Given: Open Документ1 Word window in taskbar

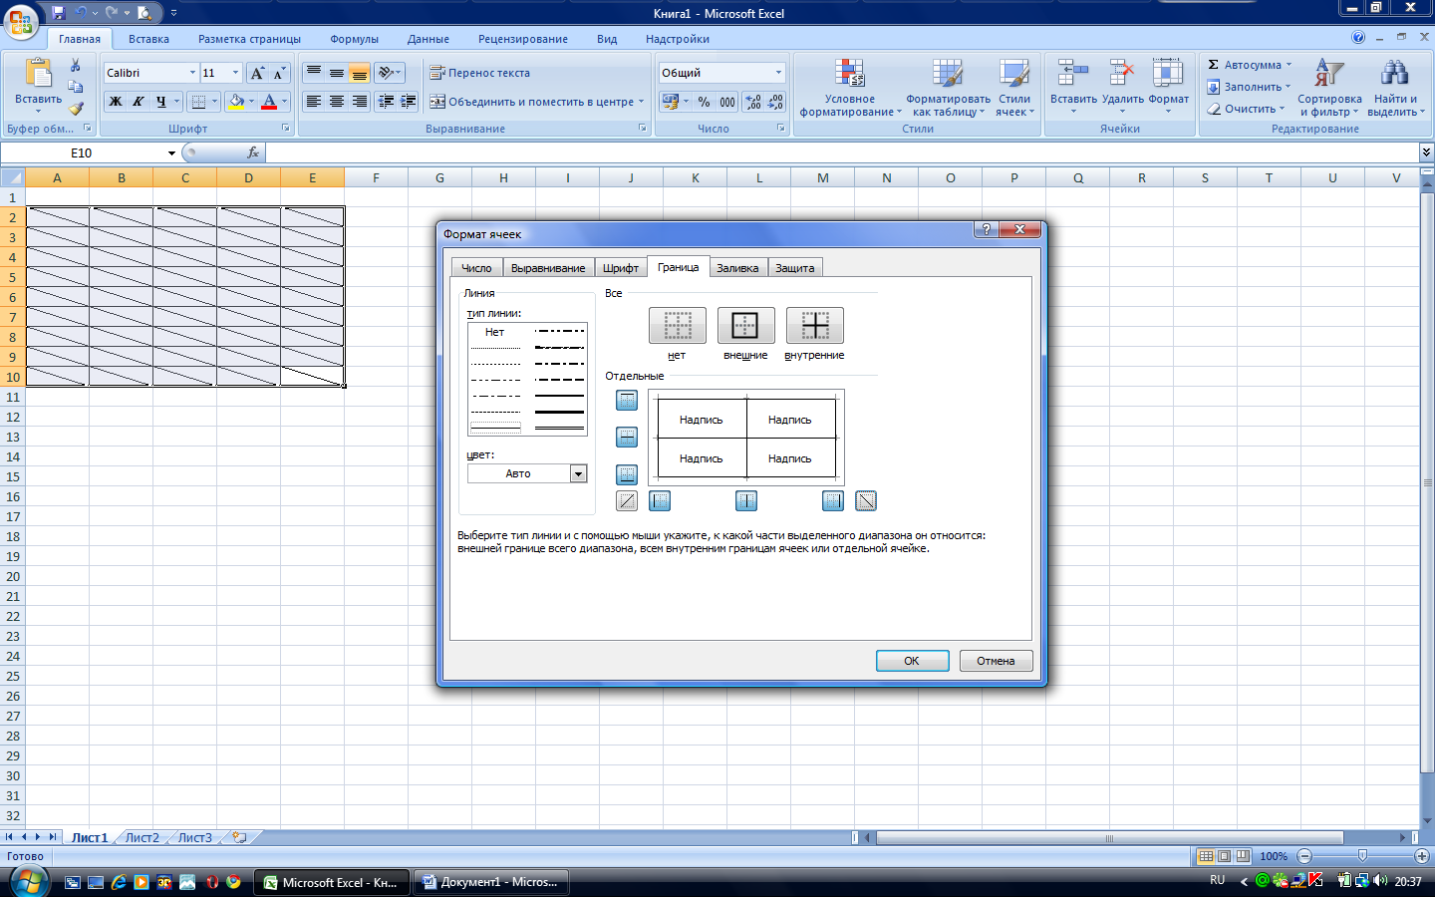Looking at the screenshot, I should click(x=490, y=882).
